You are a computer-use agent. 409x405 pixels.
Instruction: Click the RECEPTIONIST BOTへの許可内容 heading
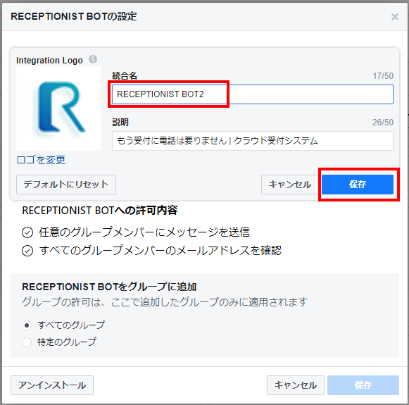[100, 211]
